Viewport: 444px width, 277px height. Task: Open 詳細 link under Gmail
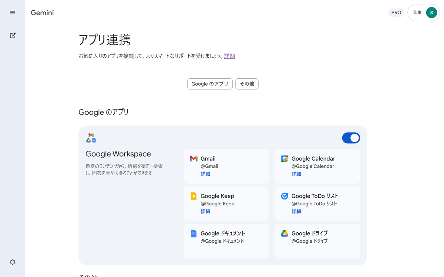(205, 174)
